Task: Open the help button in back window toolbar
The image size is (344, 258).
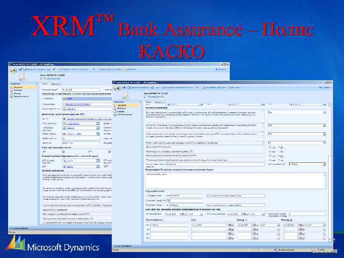Action: pos(221,69)
